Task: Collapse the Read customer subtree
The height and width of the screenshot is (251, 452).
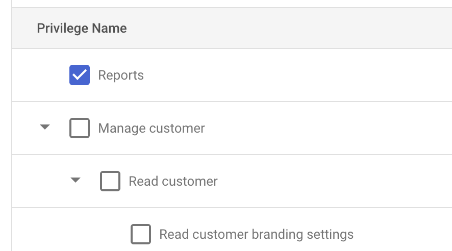Action: tap(76, 180)
